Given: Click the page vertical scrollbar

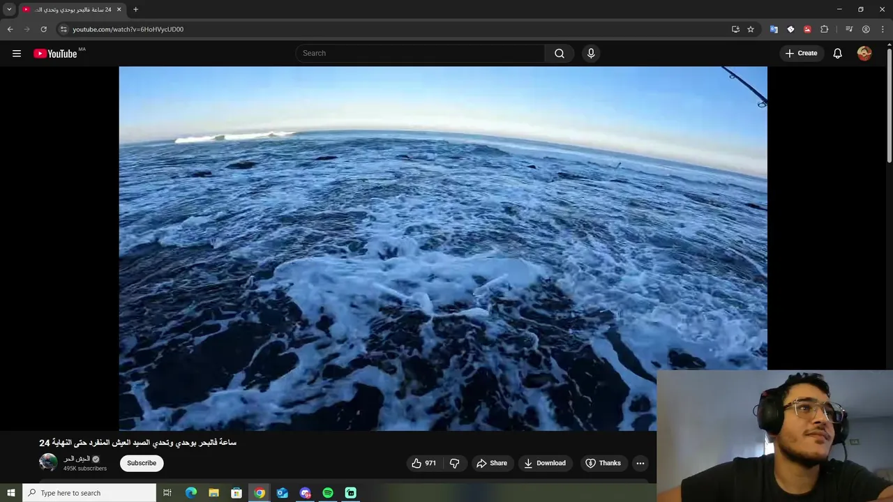Looking at the screenshot, I should [x=889, y=105].
